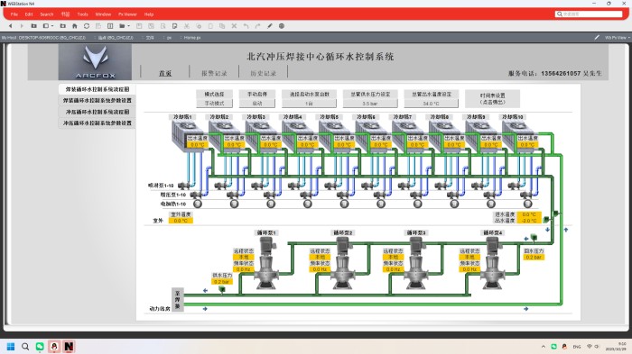Select the third left sidebar item, 冲压循环水控制系统流程图
This screenshot has height=354, width=632.
(x=98, y=112)
